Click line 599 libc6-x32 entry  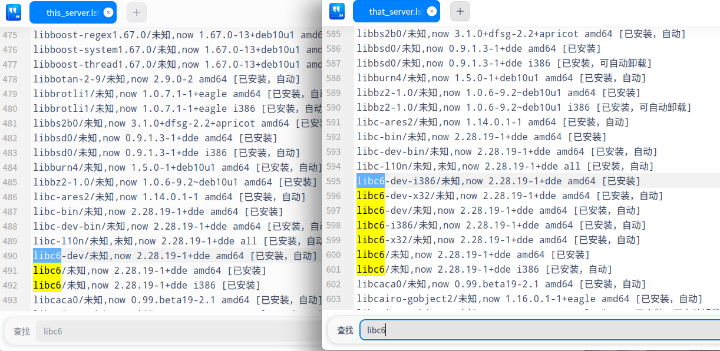click(x=498, y=240)
